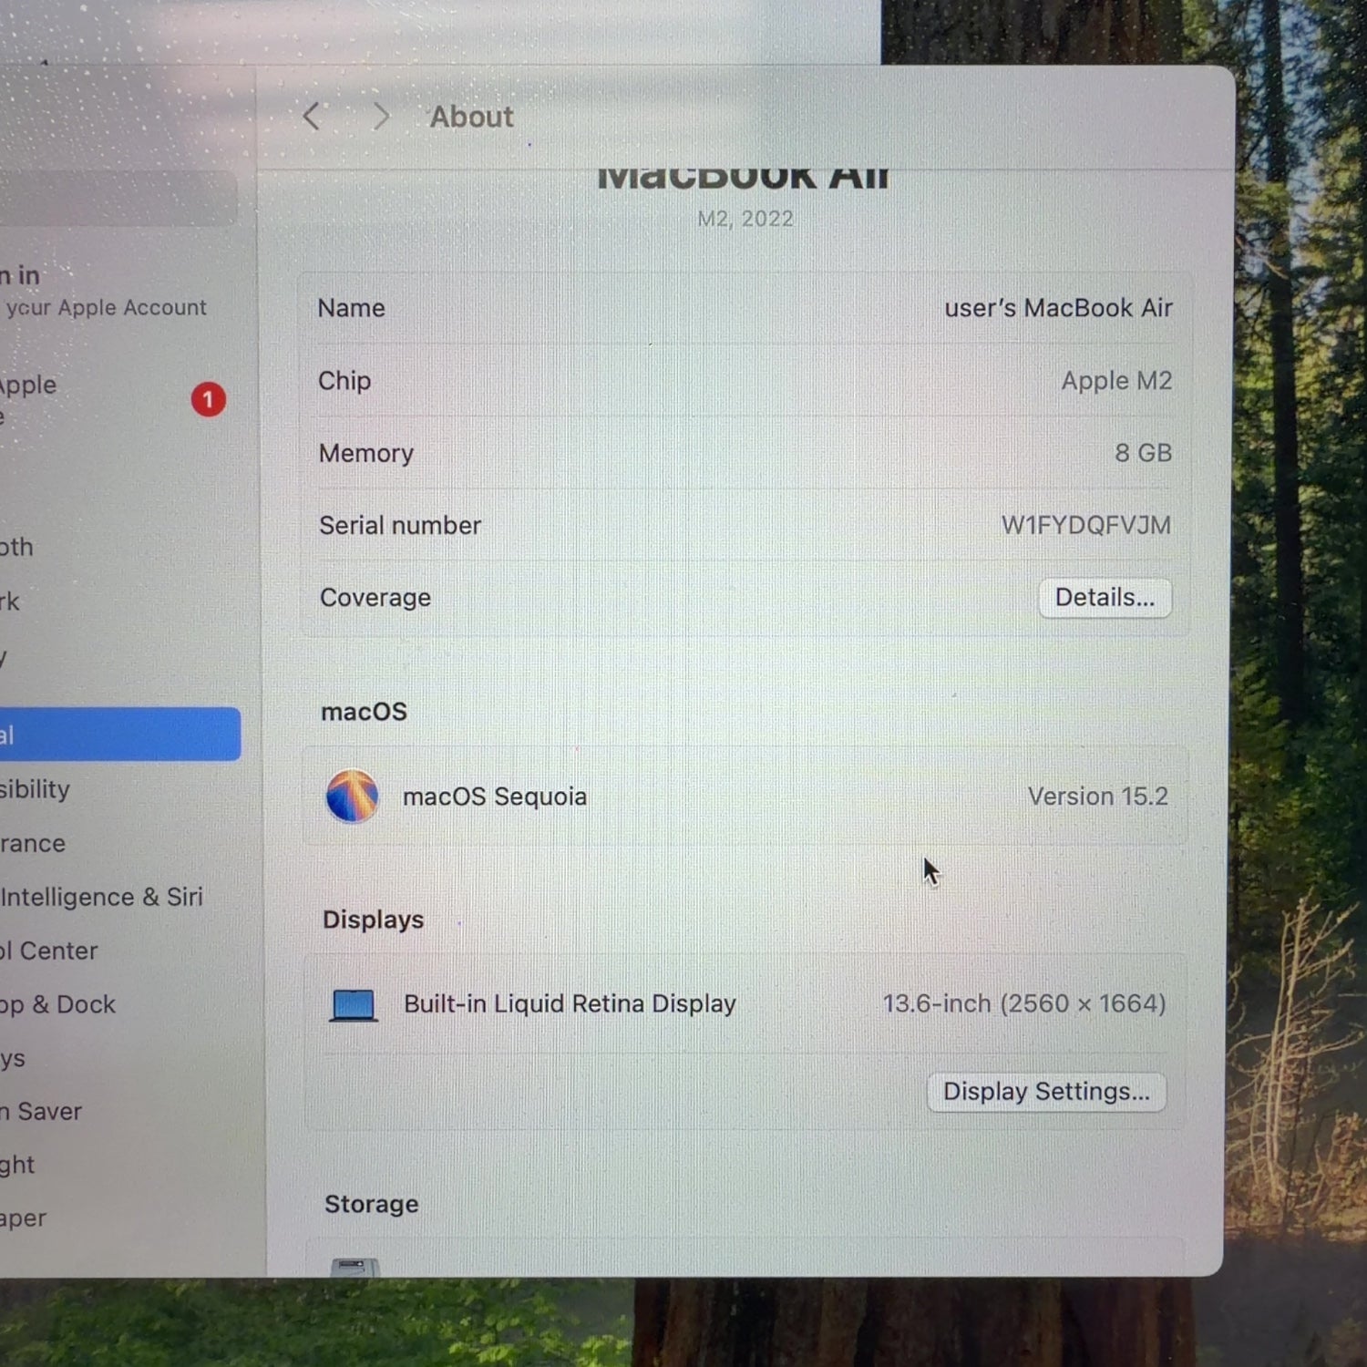The width and height of the screenshot is (1367, 1367).
Task: Open Displays sidebar item
Action: [x=13, y=1059]
